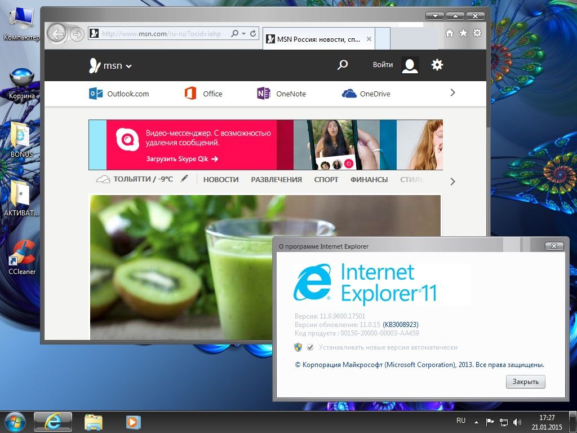Open Favorites star in IE toolbar
Screen dimensions: 577x433
463,33
